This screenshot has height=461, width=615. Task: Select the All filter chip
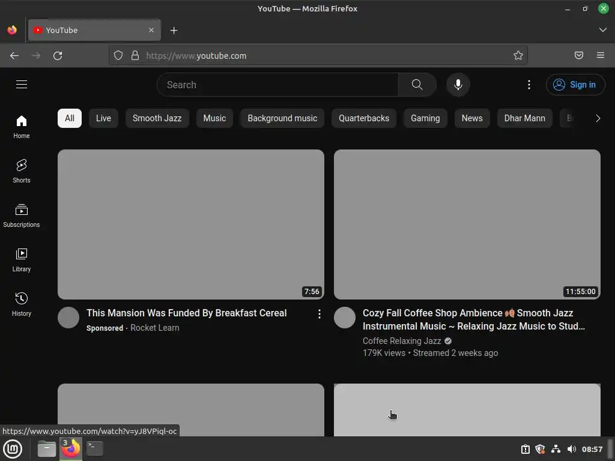(x=70, y=118)
